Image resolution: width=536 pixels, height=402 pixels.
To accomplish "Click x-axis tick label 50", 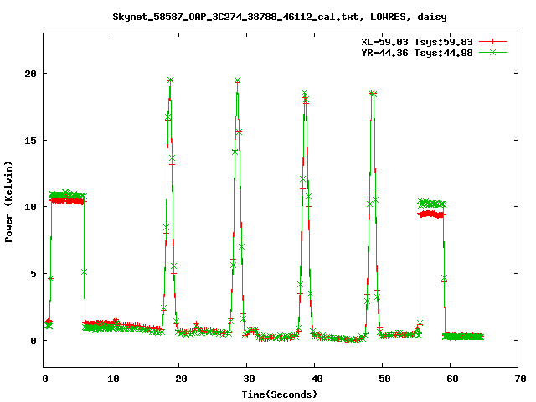I will tap(384, 379).
